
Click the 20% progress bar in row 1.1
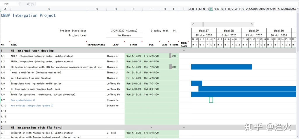pos(171,56)
